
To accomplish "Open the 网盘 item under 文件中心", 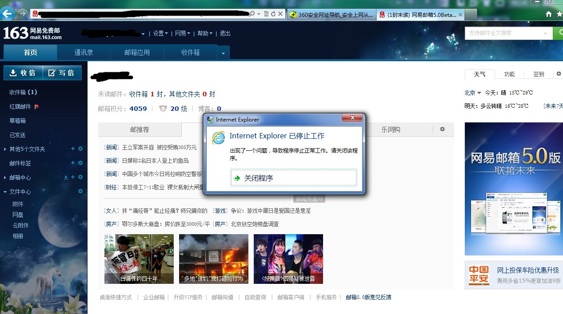I will coord(18,215).
